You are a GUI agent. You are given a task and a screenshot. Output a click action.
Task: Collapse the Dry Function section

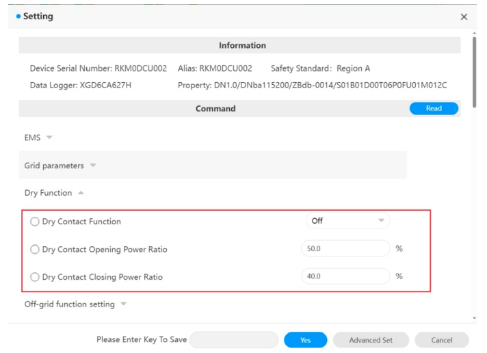55,193
